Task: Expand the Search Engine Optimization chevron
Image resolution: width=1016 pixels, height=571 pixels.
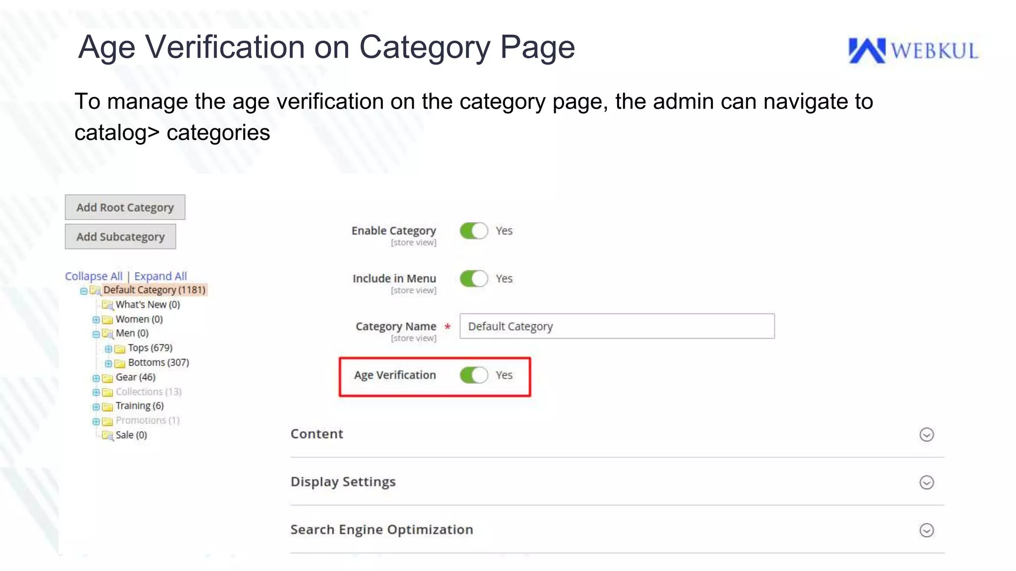Action: [927, 530]
